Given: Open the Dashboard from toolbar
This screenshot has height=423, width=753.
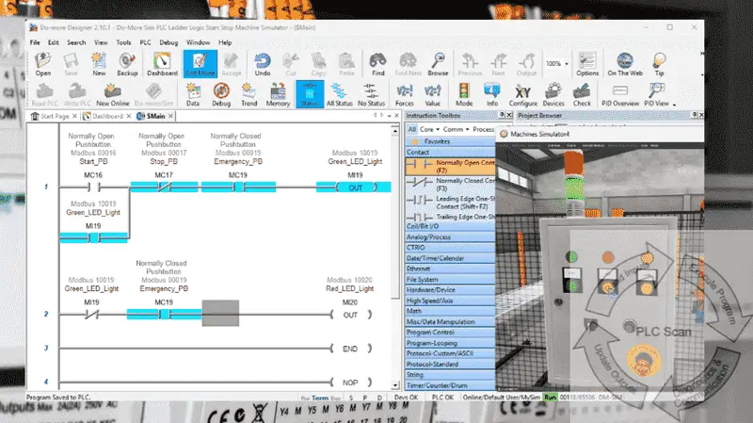Looking at the screenshot, I should coord(162,64).
